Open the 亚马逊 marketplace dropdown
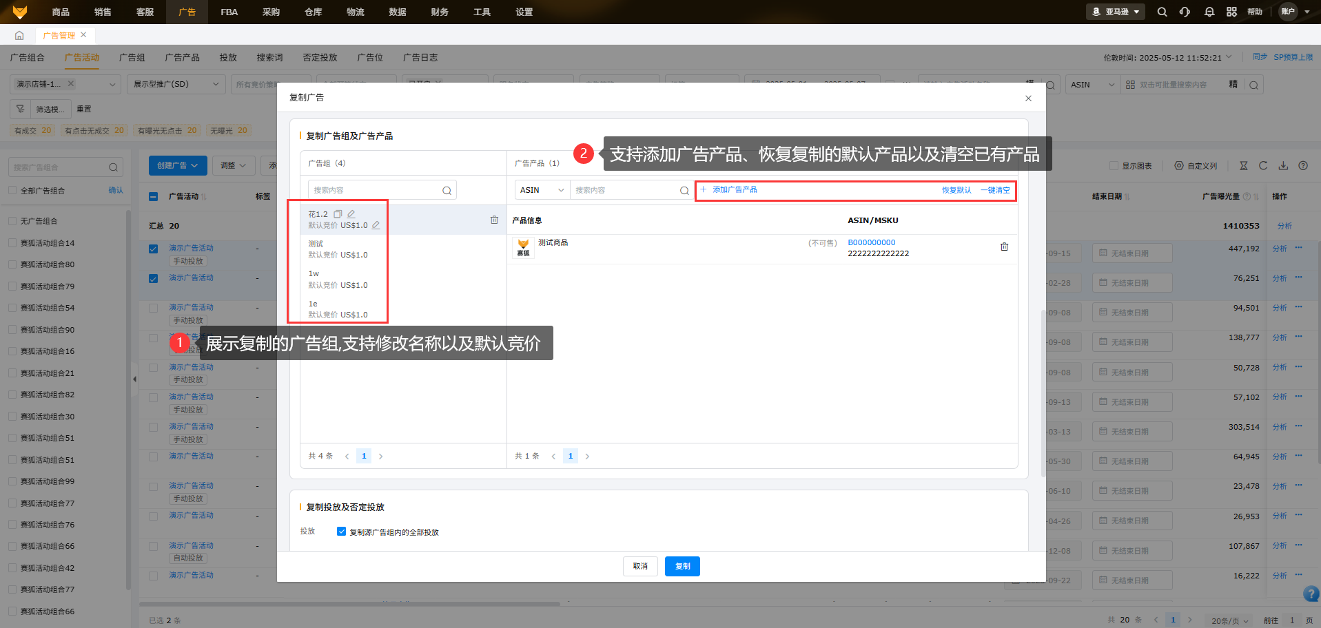This screenshot has width=1321, height=628. point(1116,12)
